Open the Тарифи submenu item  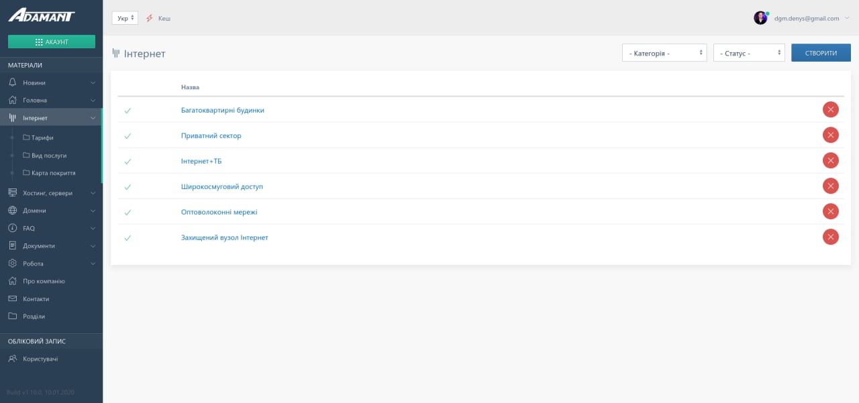(42, 137)
